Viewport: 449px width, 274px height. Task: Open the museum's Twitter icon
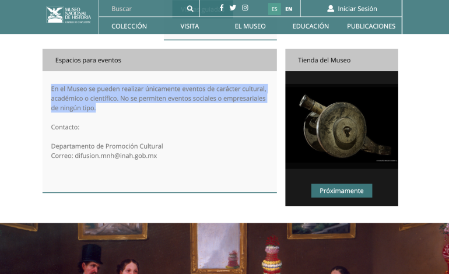point(233,8)
